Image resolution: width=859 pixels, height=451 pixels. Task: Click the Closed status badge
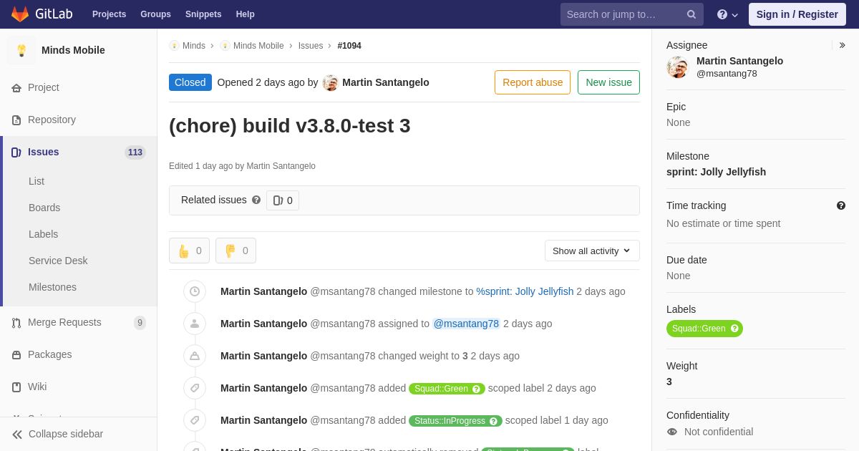(190, 82)
